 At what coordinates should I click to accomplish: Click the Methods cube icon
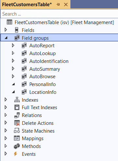point(17,146)
